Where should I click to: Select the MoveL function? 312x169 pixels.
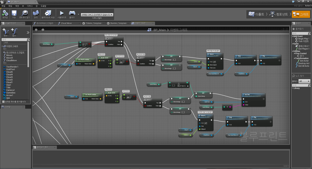[x=9, y=55]
